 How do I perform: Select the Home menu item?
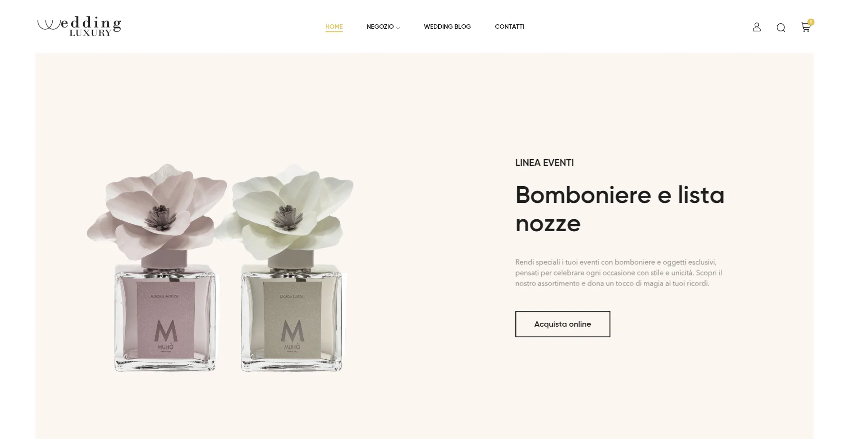pyautogui.click(x=334, y=27)
